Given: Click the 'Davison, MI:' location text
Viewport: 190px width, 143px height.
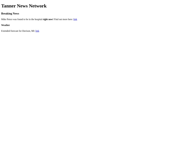Looking at the screenshot, I should [28, 31].
